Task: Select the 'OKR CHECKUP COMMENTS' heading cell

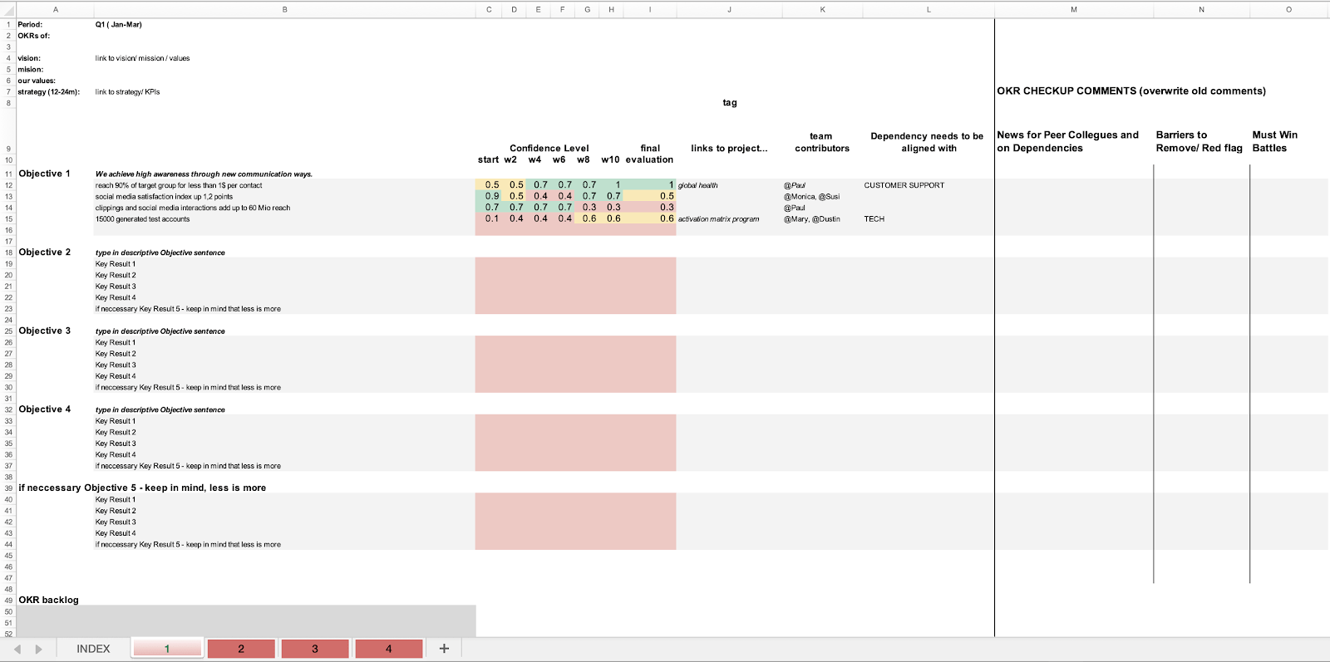Action: point(1131,91)
